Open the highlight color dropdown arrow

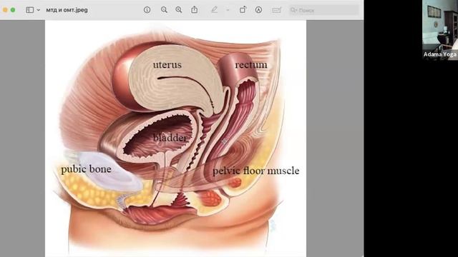228,10
